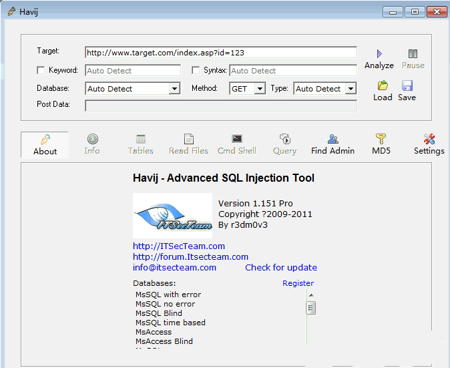Click the MD5 funnel icon
The image size is (450, 368).
click(x=381, y=139)
